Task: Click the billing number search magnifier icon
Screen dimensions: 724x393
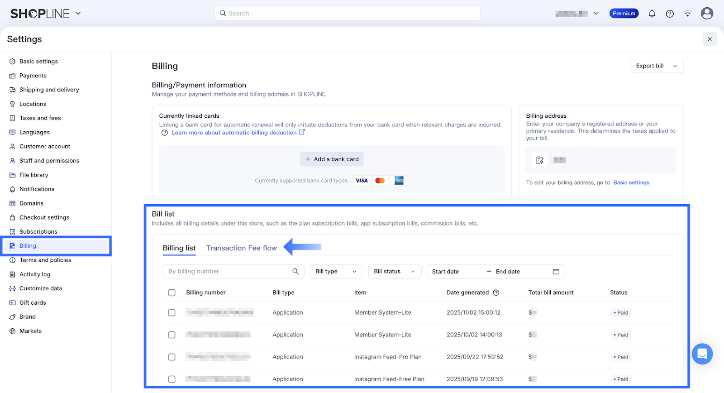Action: click(x=295, y=271)
